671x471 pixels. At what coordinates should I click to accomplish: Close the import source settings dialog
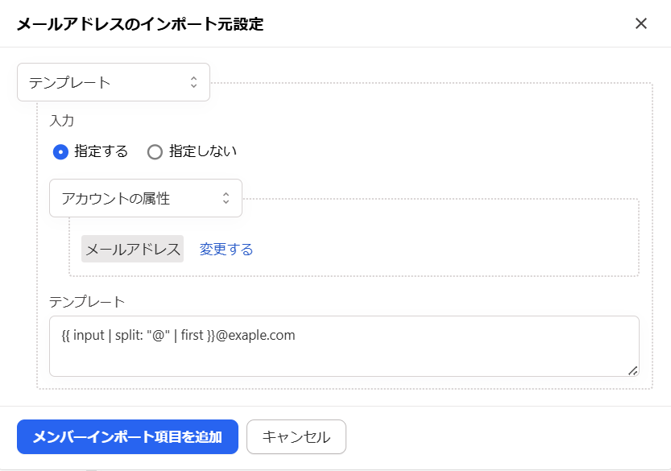tap(640, 23)
